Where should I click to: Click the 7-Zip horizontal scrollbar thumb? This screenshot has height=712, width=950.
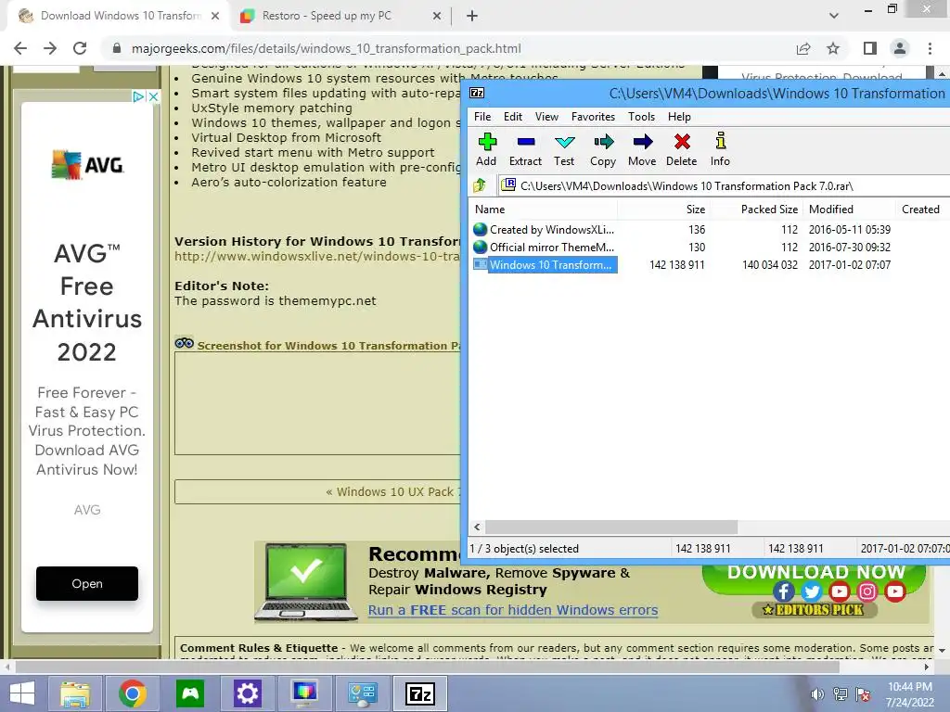(610, 527)
